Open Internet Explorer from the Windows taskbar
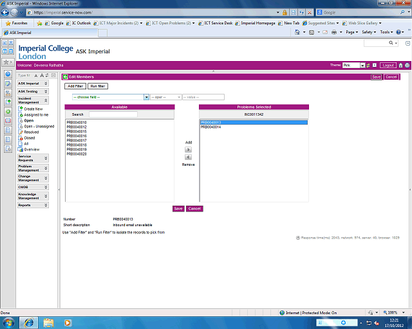Screen dimensions: 412x329 (28, 321)
